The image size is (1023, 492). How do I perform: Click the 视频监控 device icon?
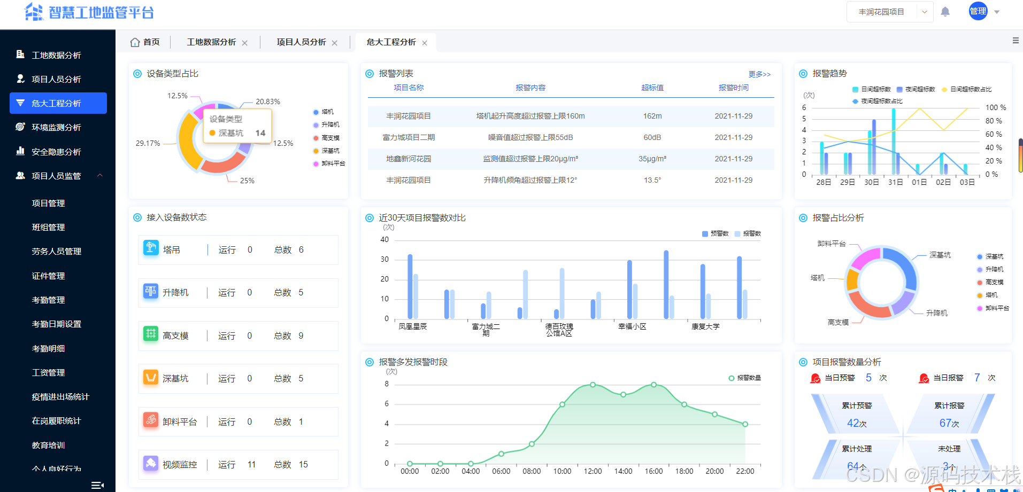[151, 463]
